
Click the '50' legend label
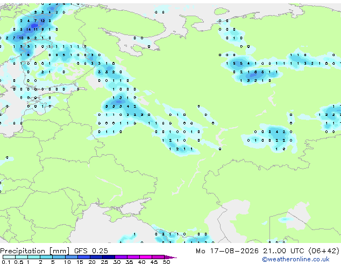(x=166, y=262)
